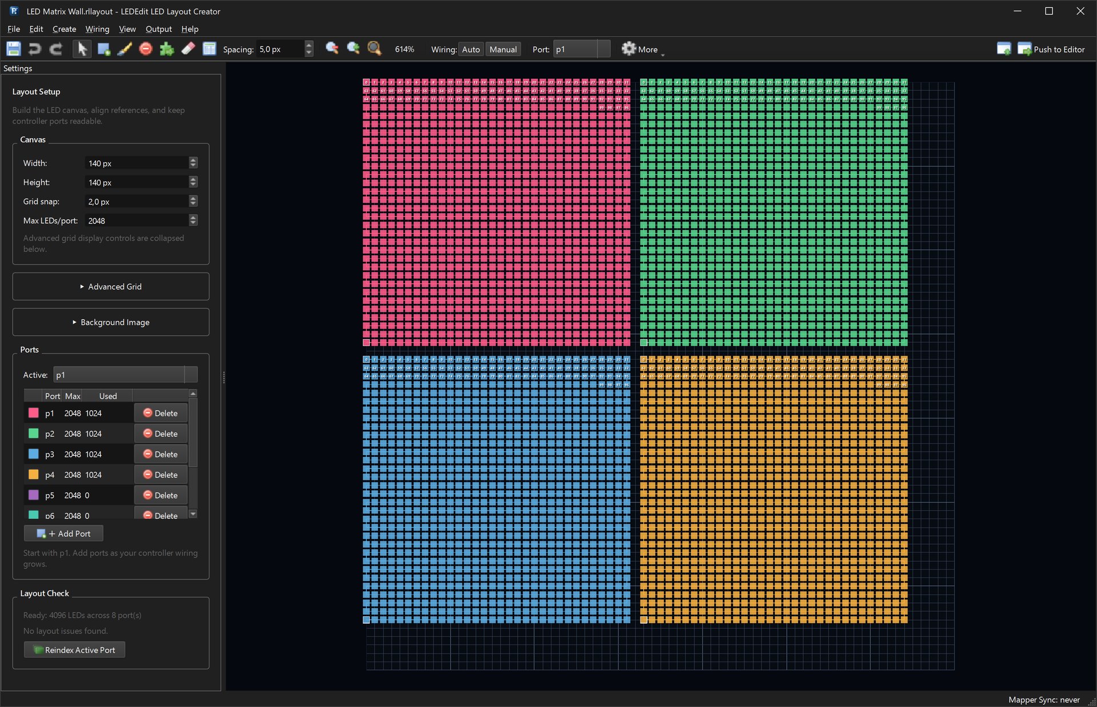Click the green puzzle piece icon
1097x707 pixels.
[167, 49]
